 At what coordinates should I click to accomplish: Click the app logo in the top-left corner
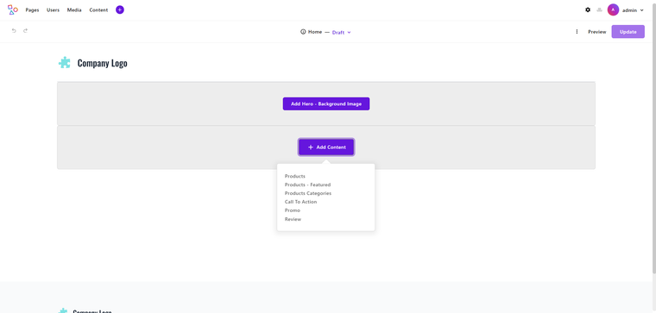tap(13, 9)
